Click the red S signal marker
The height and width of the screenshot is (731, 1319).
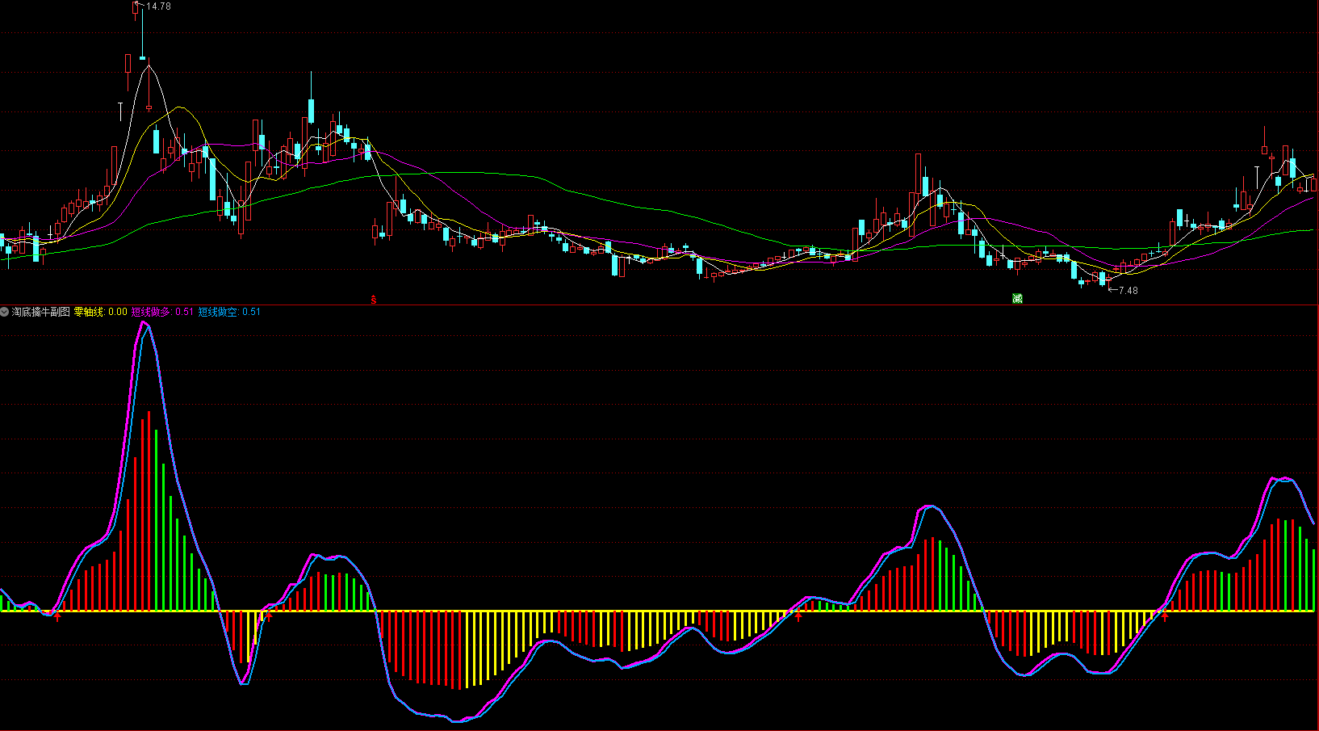[x=373, y=300]
